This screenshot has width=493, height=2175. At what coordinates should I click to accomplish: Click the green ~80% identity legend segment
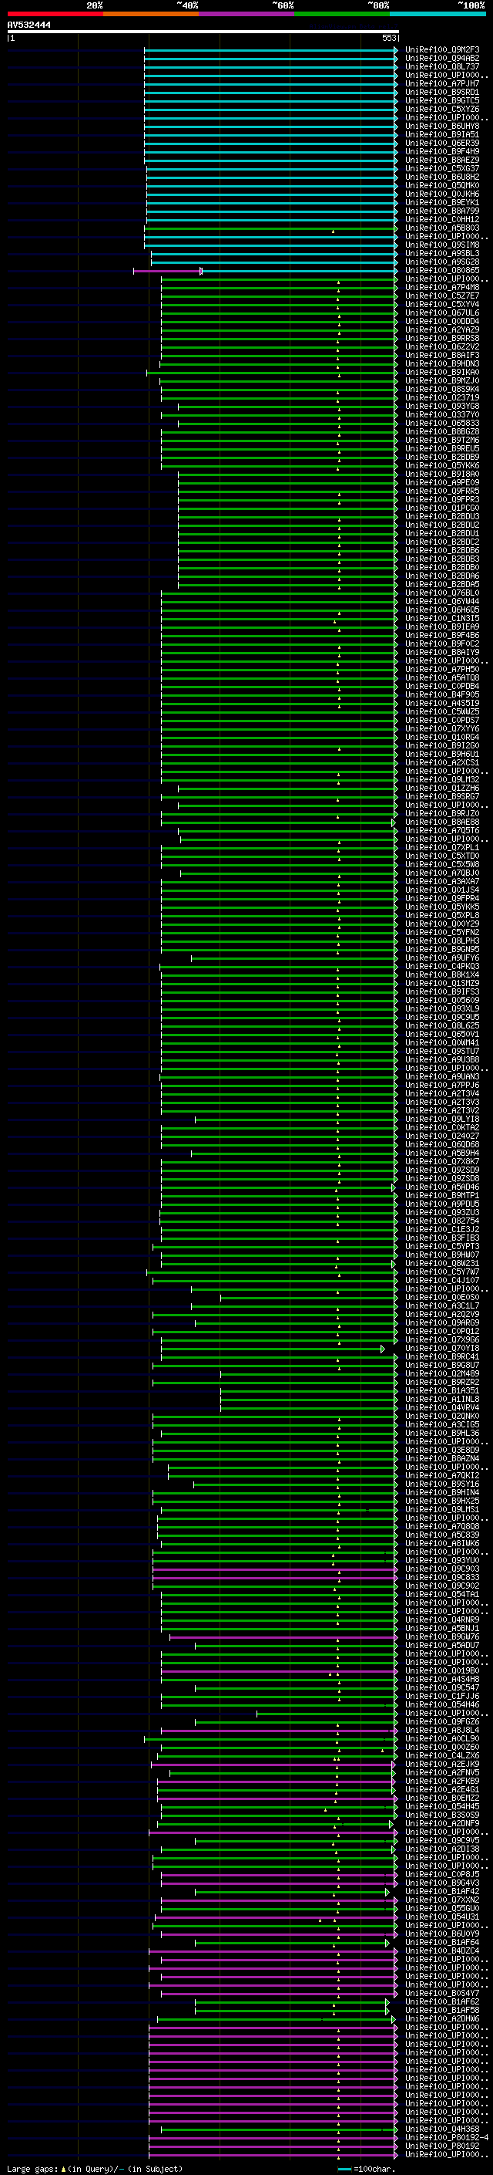click(342, 14)
